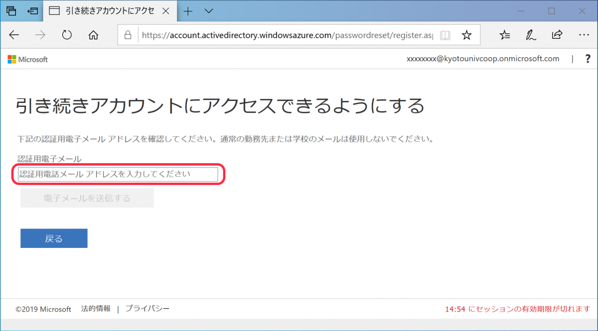
Task: Click the 認証用電子メール input field
Action: click(118, 174)
